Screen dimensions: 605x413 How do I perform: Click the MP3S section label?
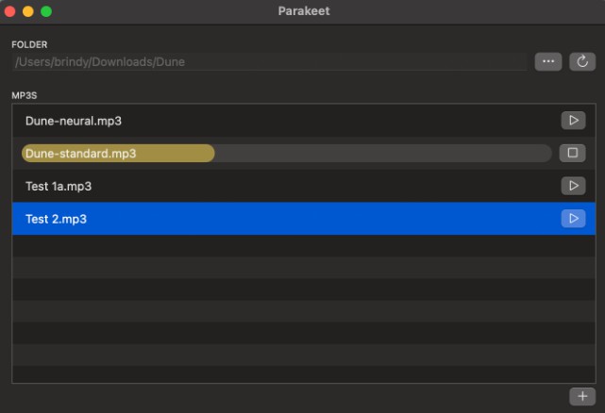tap(25, 95)
